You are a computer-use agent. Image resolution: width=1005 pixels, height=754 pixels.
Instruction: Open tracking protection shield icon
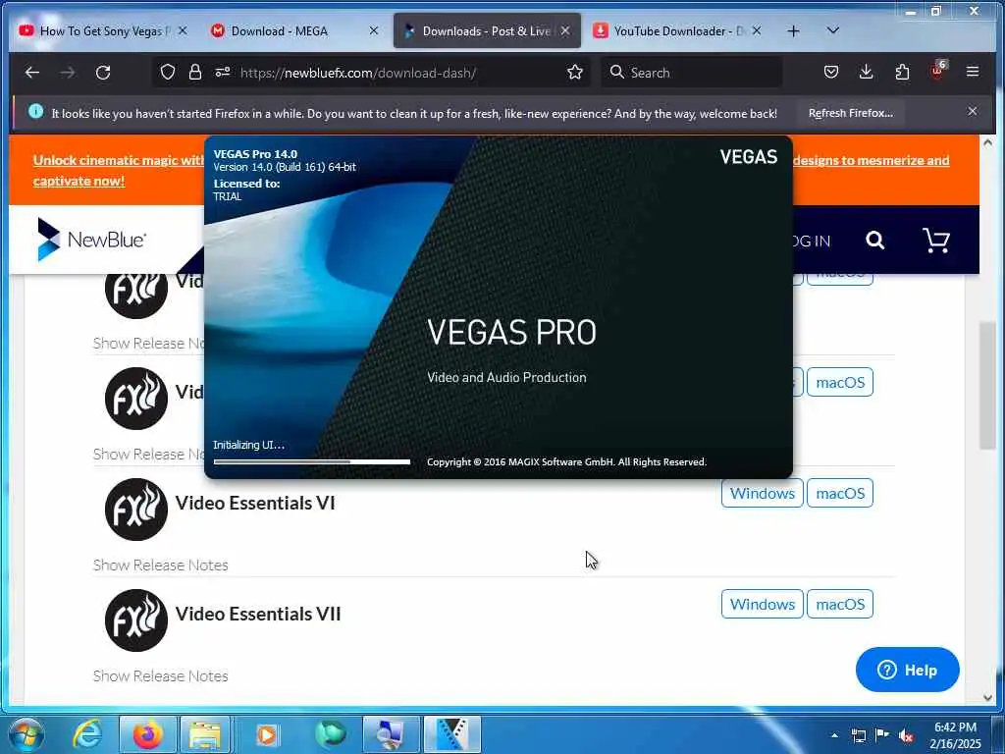point(168,73)
